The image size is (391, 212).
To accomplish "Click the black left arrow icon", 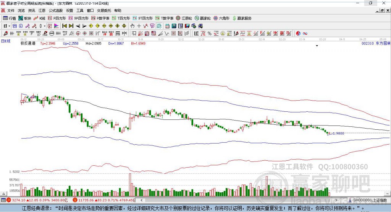I will click(78, 26).
